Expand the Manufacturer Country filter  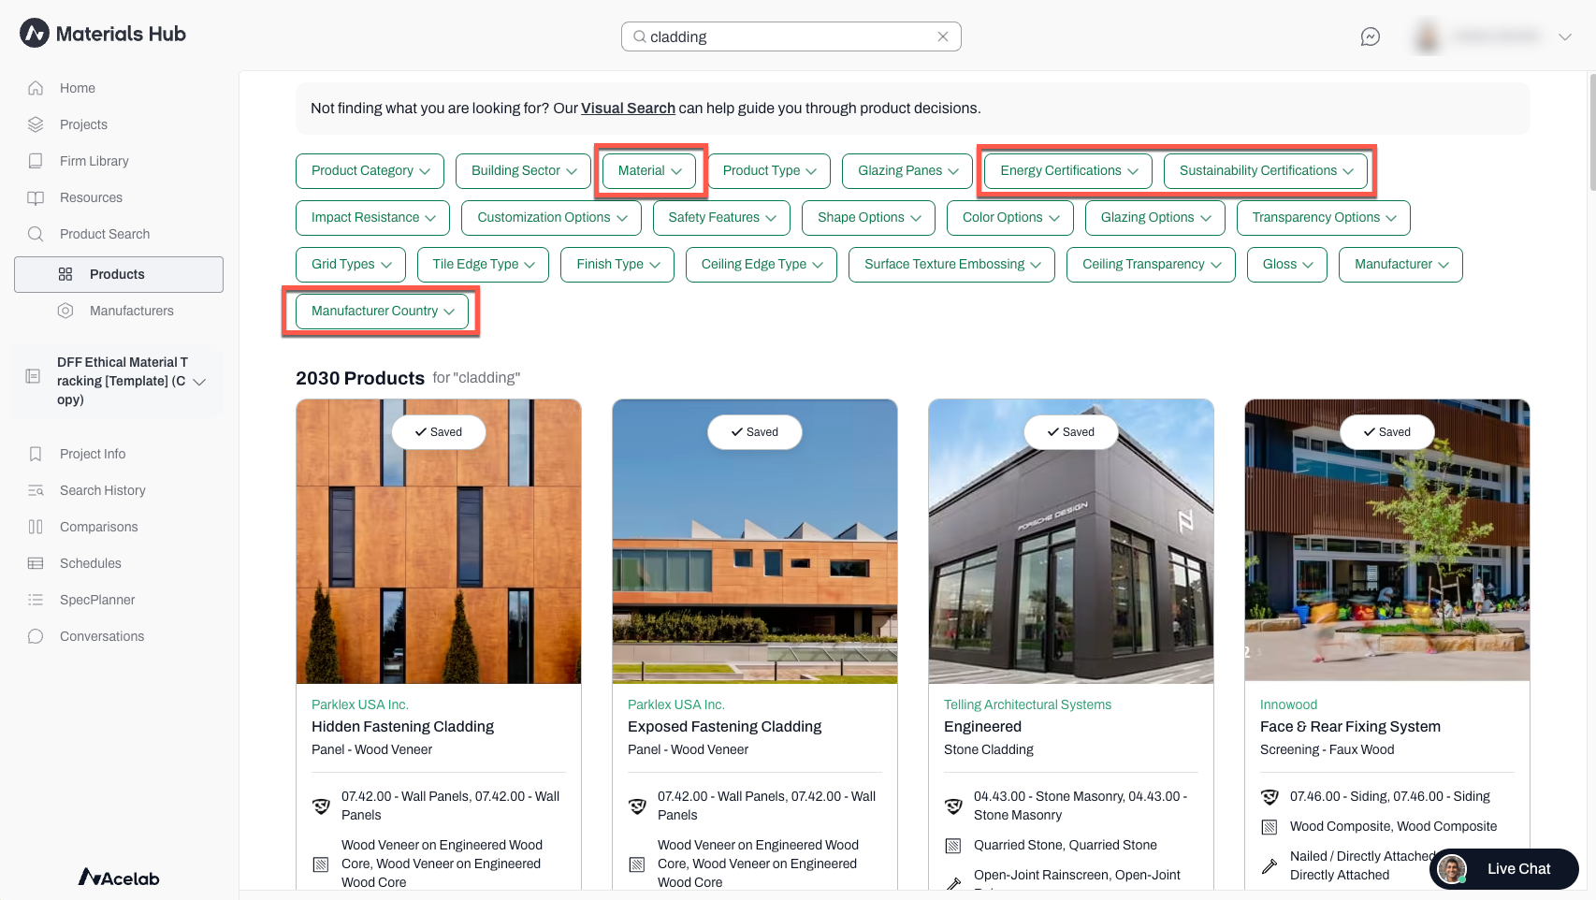383,311
